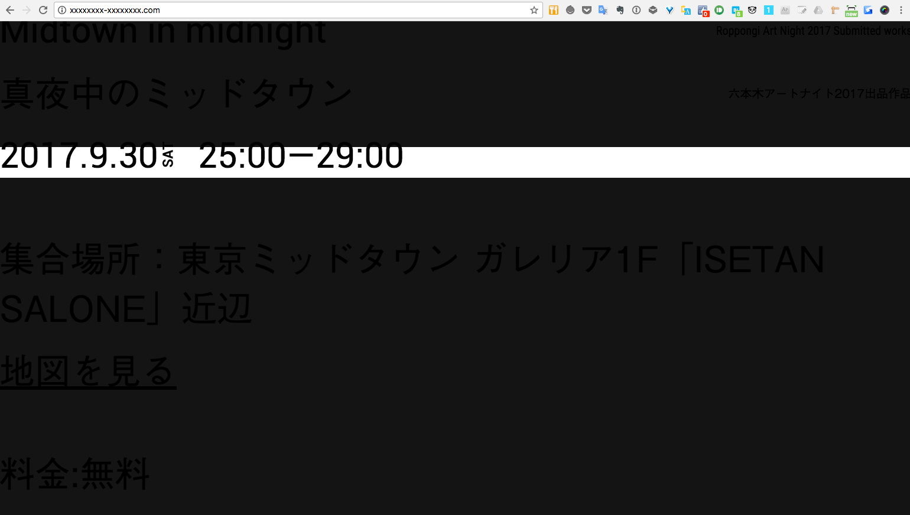Go forward to the next page
The width and height of the screenshot is (910, 515).
pyautogui.click(x=27, y=10)
